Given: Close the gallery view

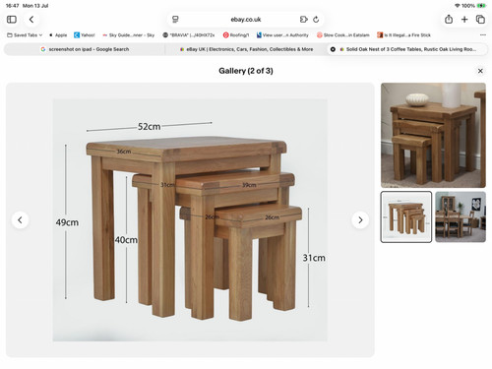Looking at the screenshot, I should 480,71.
